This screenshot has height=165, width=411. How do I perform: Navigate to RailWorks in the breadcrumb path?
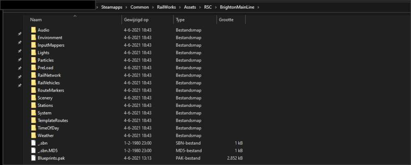tap(166, 7)
